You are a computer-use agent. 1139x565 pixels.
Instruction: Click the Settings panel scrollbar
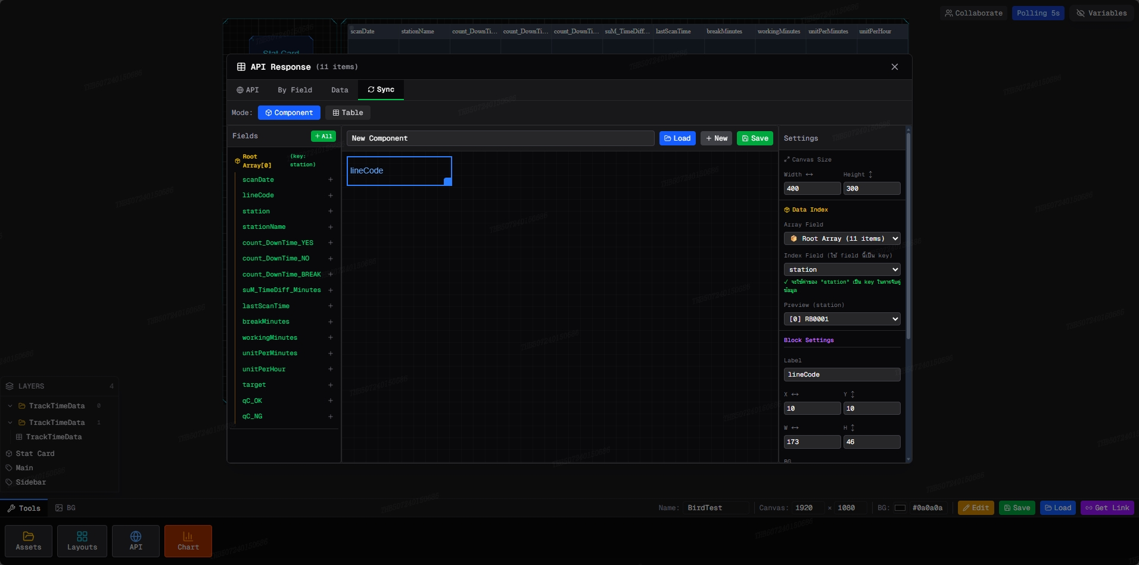908,235
